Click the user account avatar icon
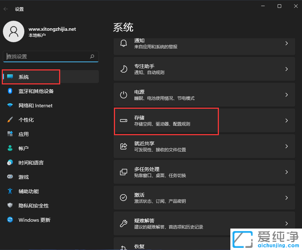The width and height of the screenshot is (302, 250). [14, 31]
